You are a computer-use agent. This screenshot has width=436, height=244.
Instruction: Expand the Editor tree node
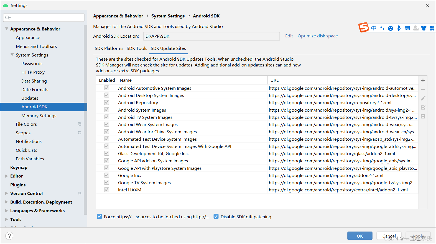(6, 176)
